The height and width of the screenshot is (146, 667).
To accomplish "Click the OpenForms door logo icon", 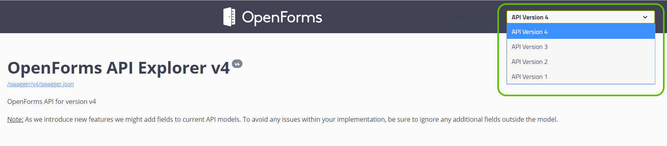I will (x=229, y=17).
